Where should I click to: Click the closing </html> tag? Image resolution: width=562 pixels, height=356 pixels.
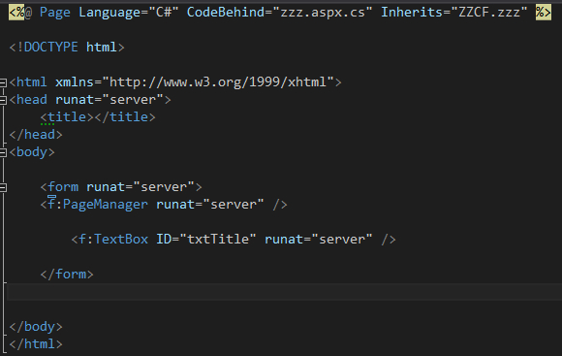(36, 344)
